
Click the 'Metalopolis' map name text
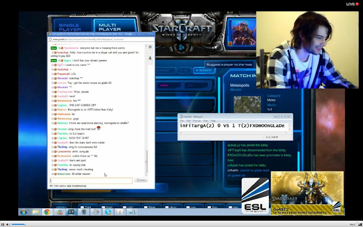pos(239,85)
